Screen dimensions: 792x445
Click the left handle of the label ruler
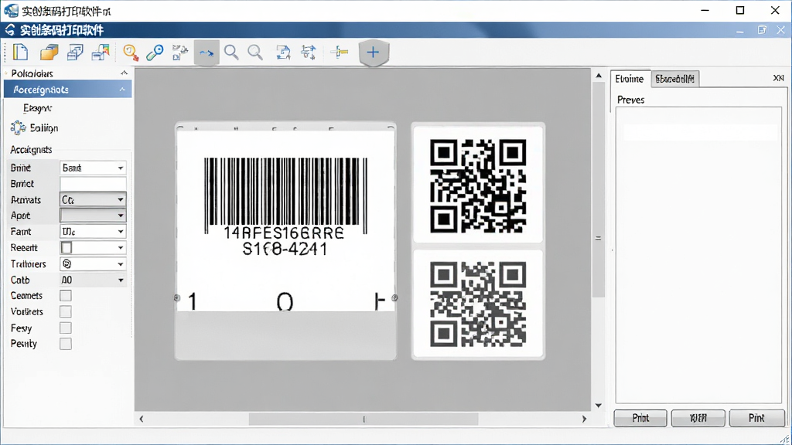pyautogui.click(x=177, y=298)
